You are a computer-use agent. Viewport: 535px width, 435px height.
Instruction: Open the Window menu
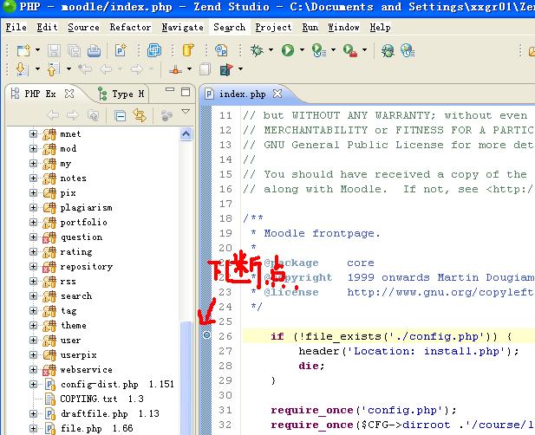click(x=343, y=27)
